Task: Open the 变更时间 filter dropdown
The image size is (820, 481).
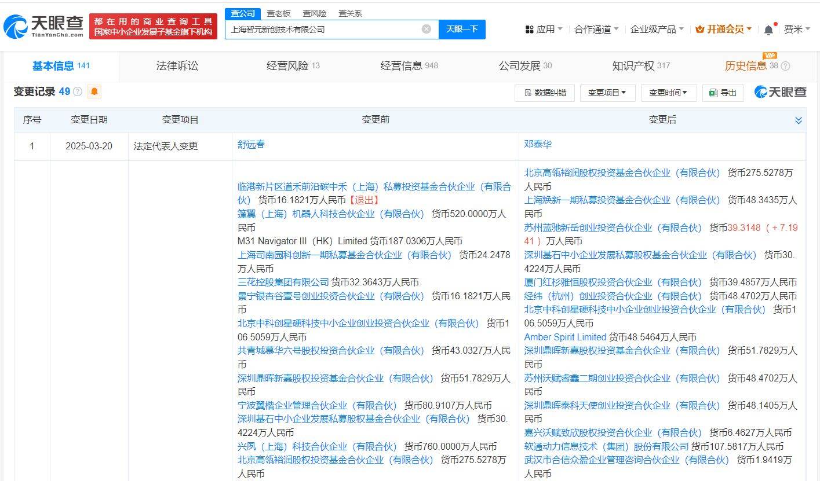Action: [x=668, y=92]
